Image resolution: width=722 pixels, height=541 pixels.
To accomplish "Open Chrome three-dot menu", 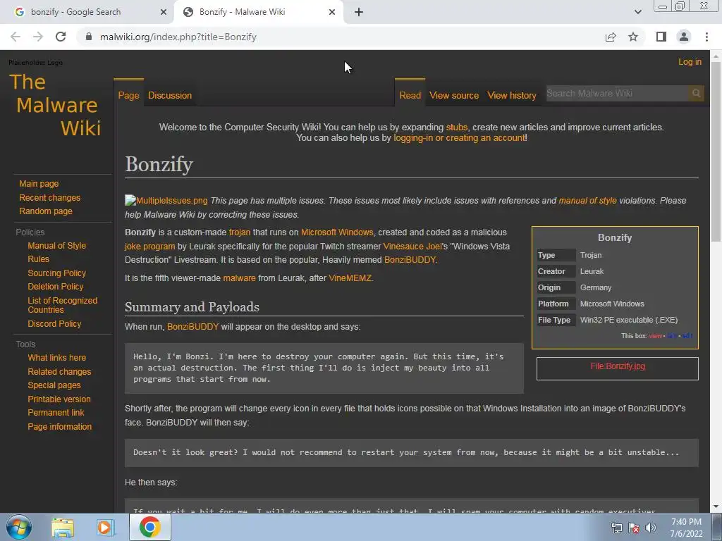I will 706,37.
